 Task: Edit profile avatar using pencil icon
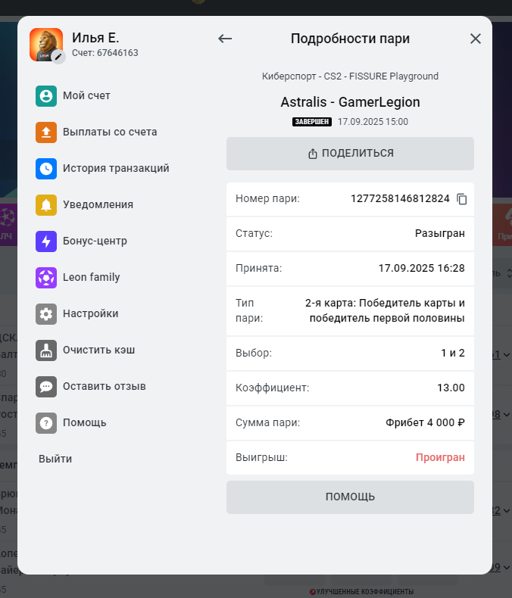pyautogui.click(x=58, y=57)
